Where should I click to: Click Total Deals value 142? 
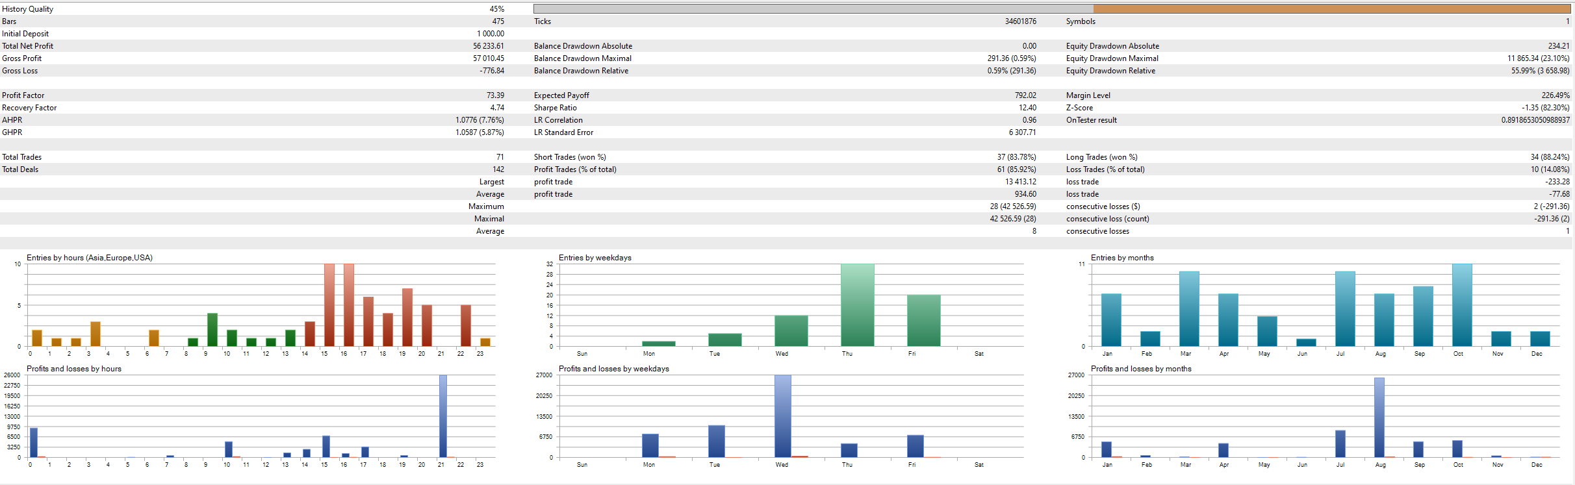click(x=498, y=169)
